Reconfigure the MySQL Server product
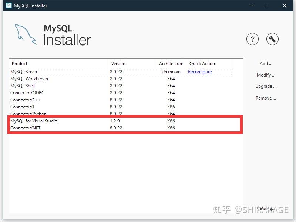The height and width of the screenshot is (222, 296). tap(200, 72)
